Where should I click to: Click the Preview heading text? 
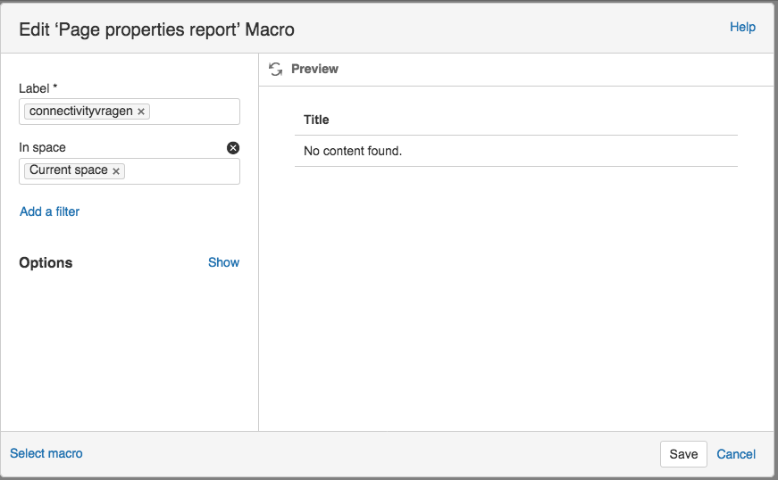[314, 69]
